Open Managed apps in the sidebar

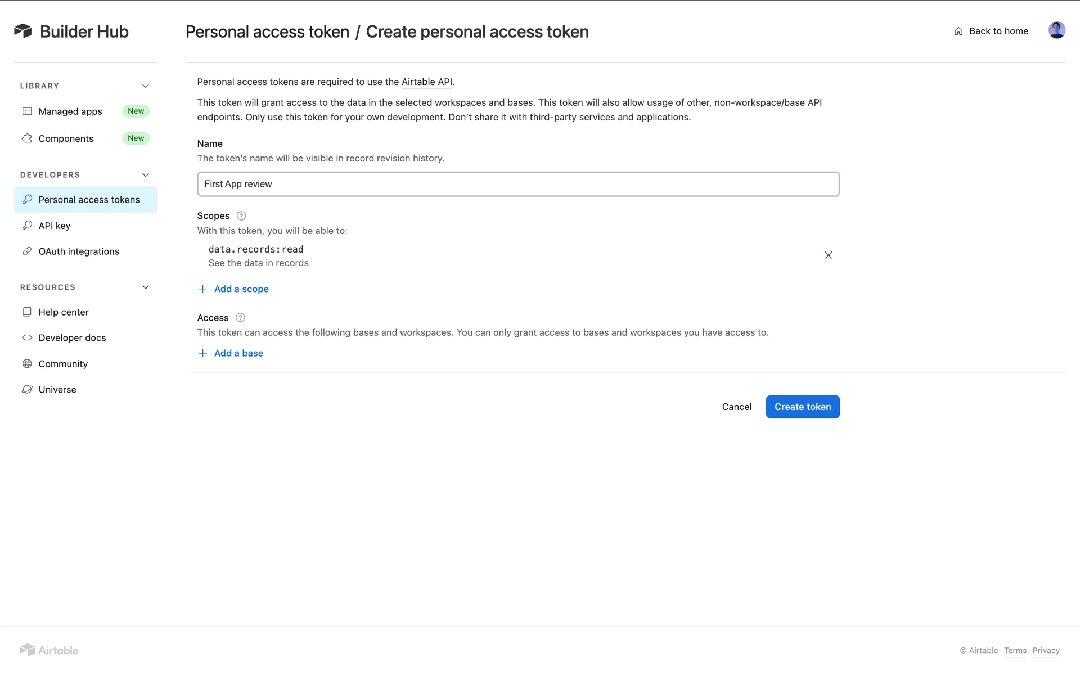pos(70,111)
